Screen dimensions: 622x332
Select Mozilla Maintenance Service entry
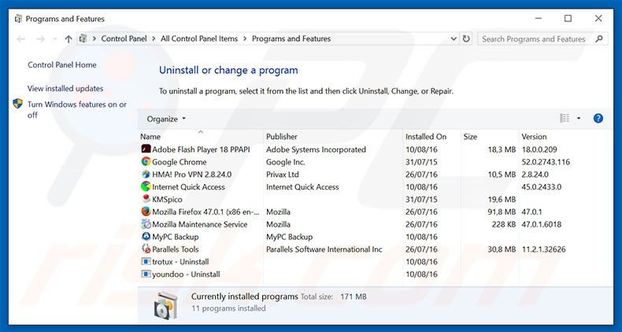[199, 224]
